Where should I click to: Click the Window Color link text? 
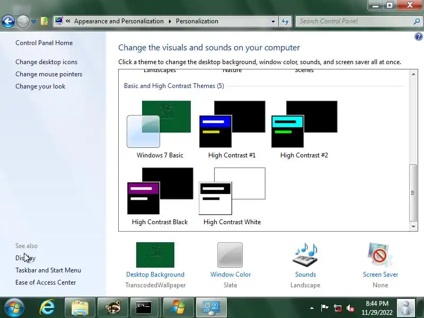(x=231, y=275)
